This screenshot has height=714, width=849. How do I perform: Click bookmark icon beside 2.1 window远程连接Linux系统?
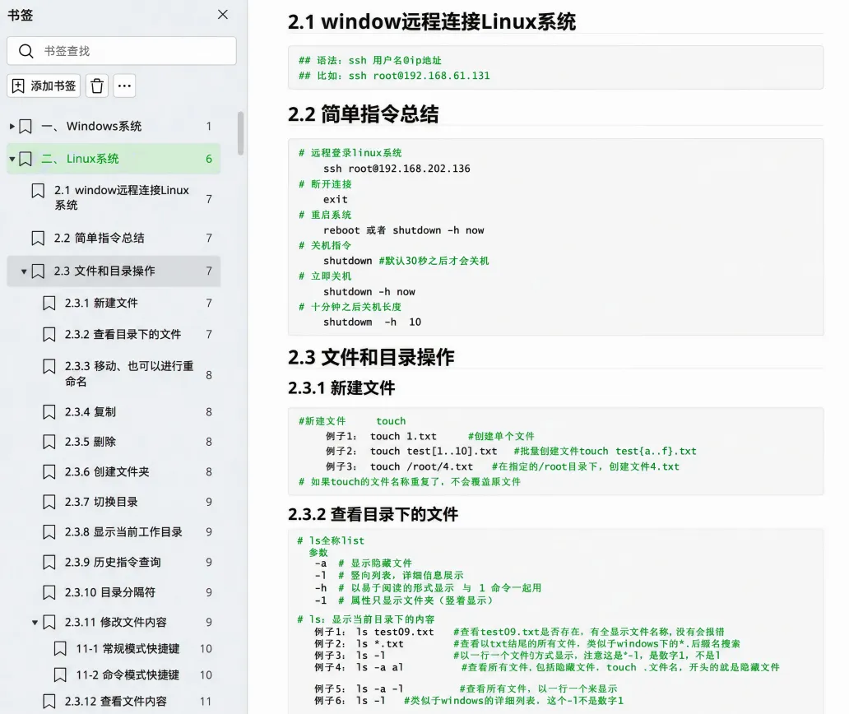38,191
